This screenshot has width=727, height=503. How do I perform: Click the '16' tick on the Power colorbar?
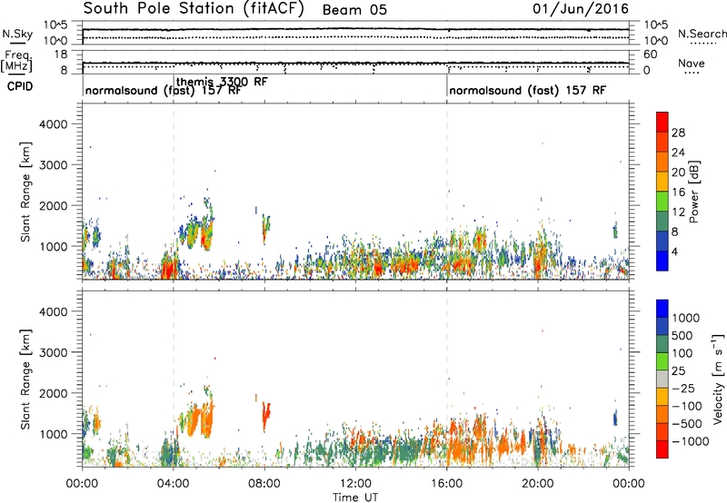pos(678,192)
